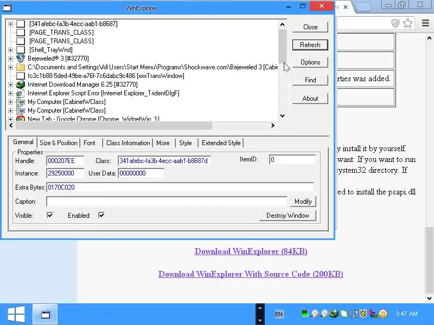Switch to the More tab
434x325 pixels.
click(x=163, y=143)
